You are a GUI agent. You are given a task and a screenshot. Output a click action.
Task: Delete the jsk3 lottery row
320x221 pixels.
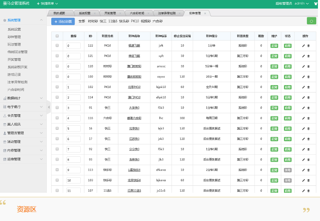pyautogui.click(x=309, y=139)
